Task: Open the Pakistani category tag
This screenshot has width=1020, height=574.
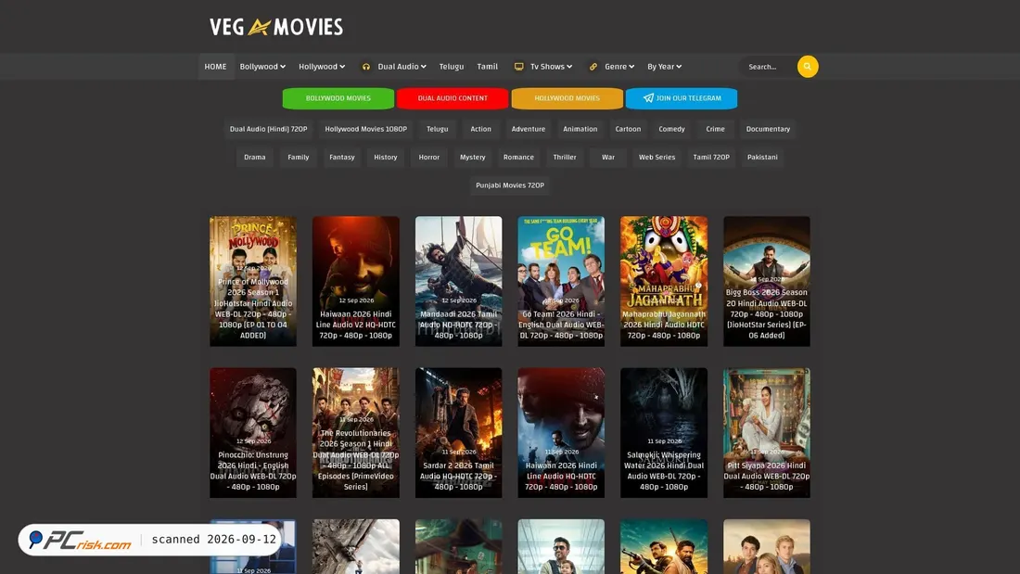Action: [762, 157]
